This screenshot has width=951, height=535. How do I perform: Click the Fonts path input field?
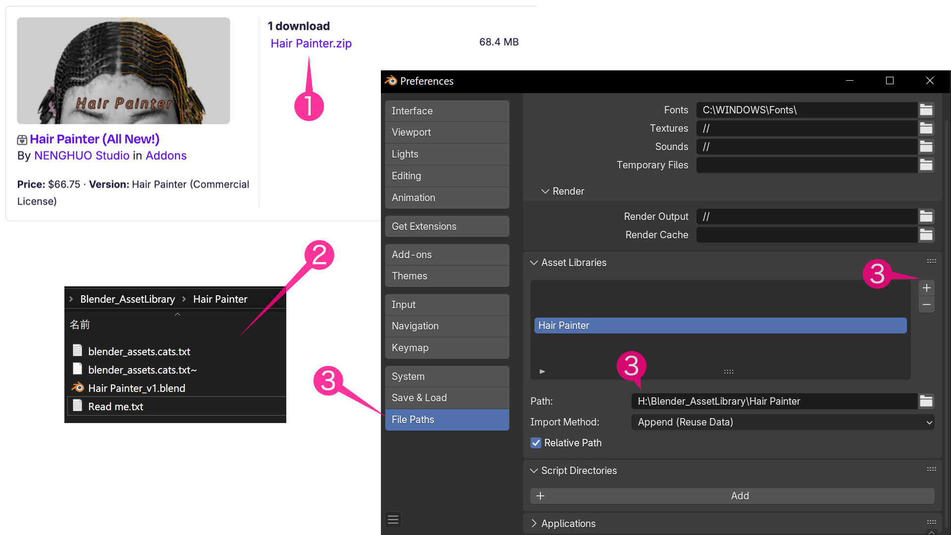807,110
